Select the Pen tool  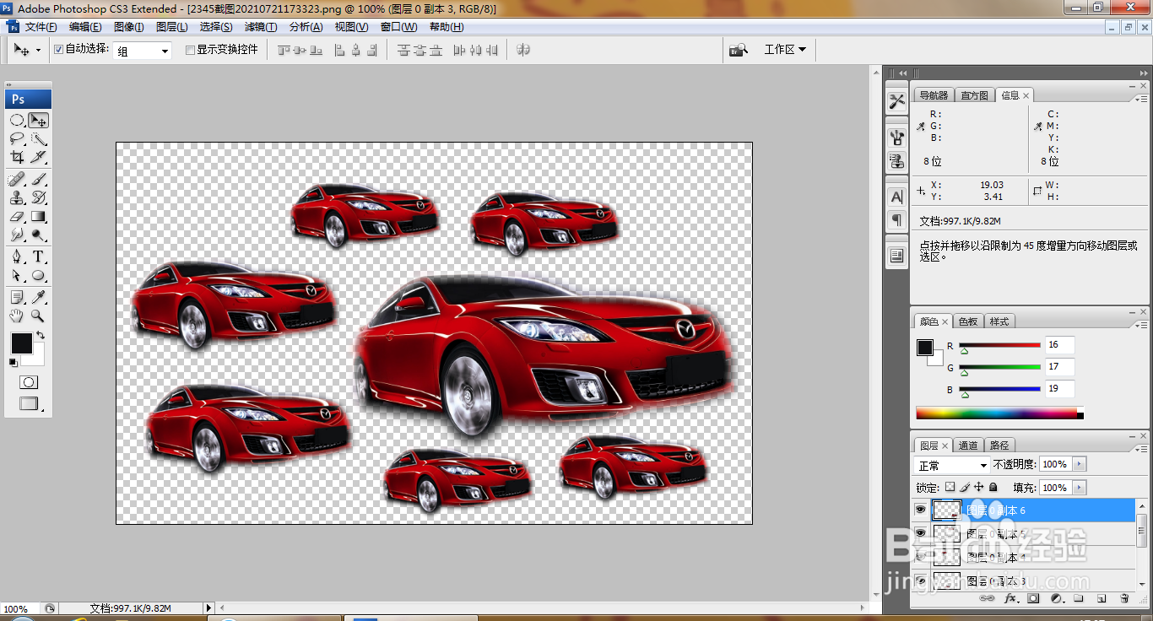tap(17, 257)
